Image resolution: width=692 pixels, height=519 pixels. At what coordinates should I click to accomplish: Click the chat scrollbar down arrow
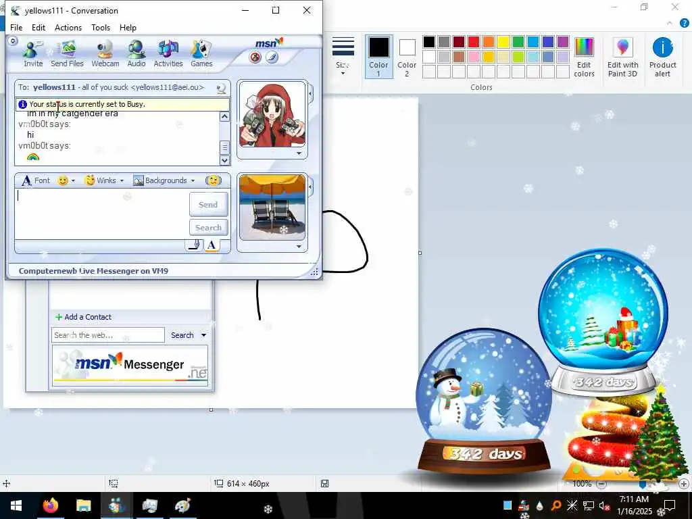224,160
